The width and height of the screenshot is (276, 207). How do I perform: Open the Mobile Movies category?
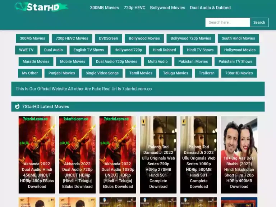point(73,61)
